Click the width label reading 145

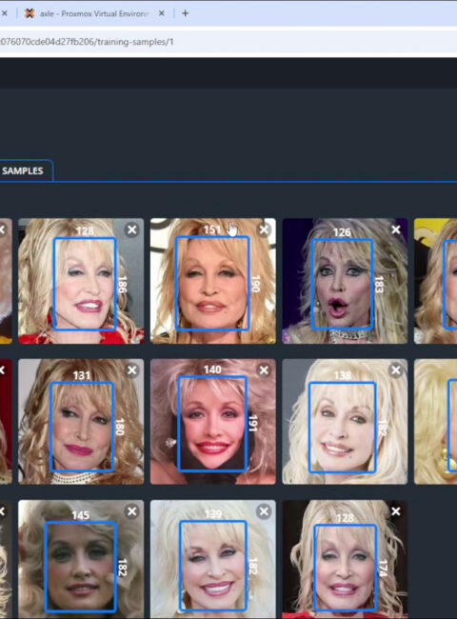[x=81, y=515]
